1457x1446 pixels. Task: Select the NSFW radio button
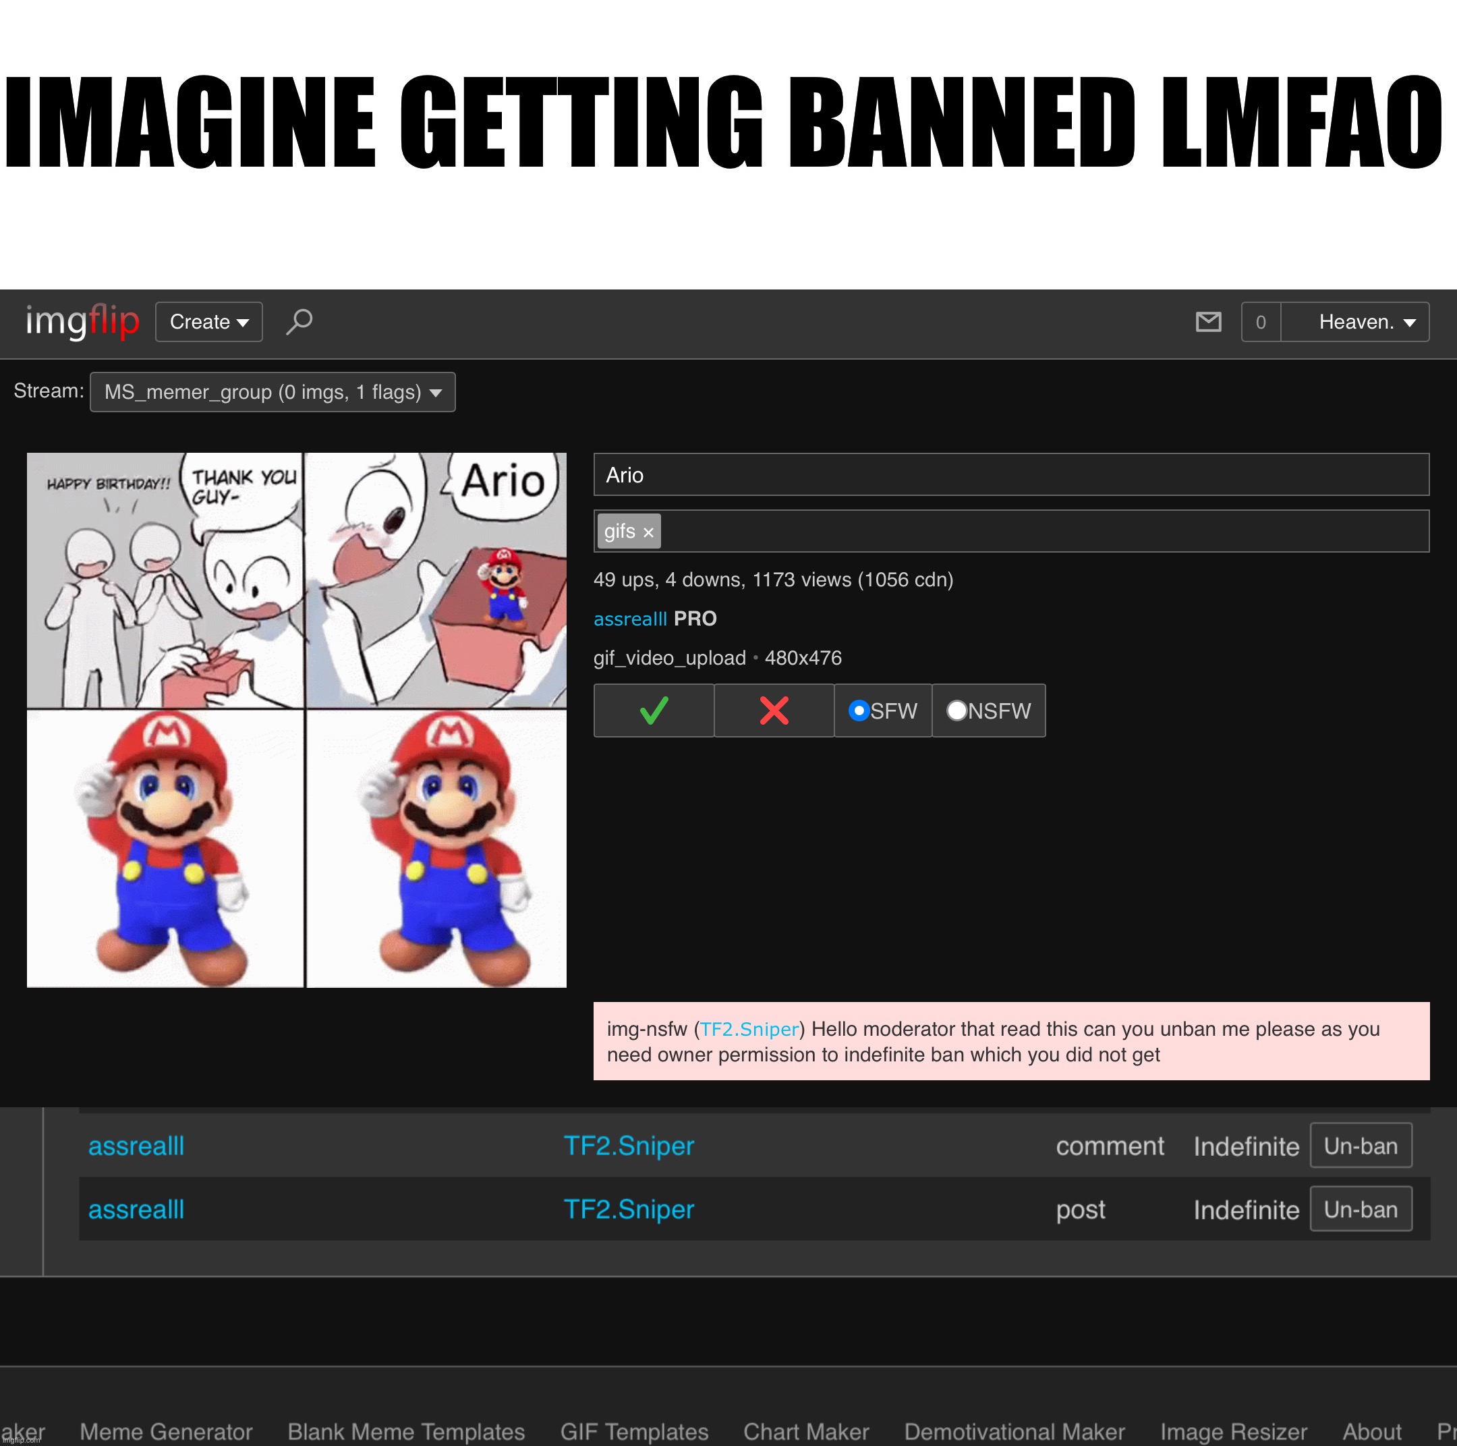956,711
